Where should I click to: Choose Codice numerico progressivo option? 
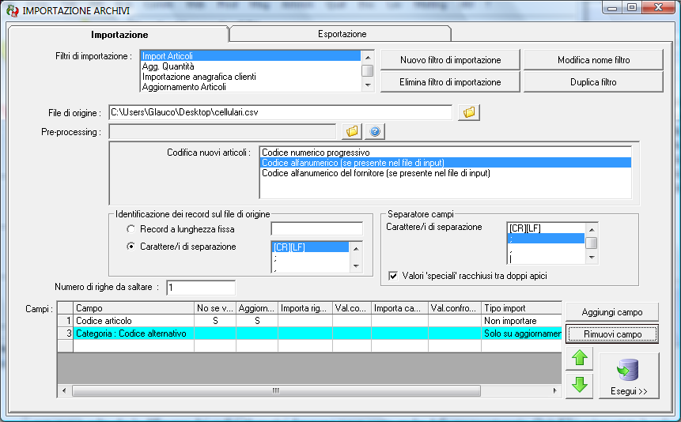coord(445,153)
